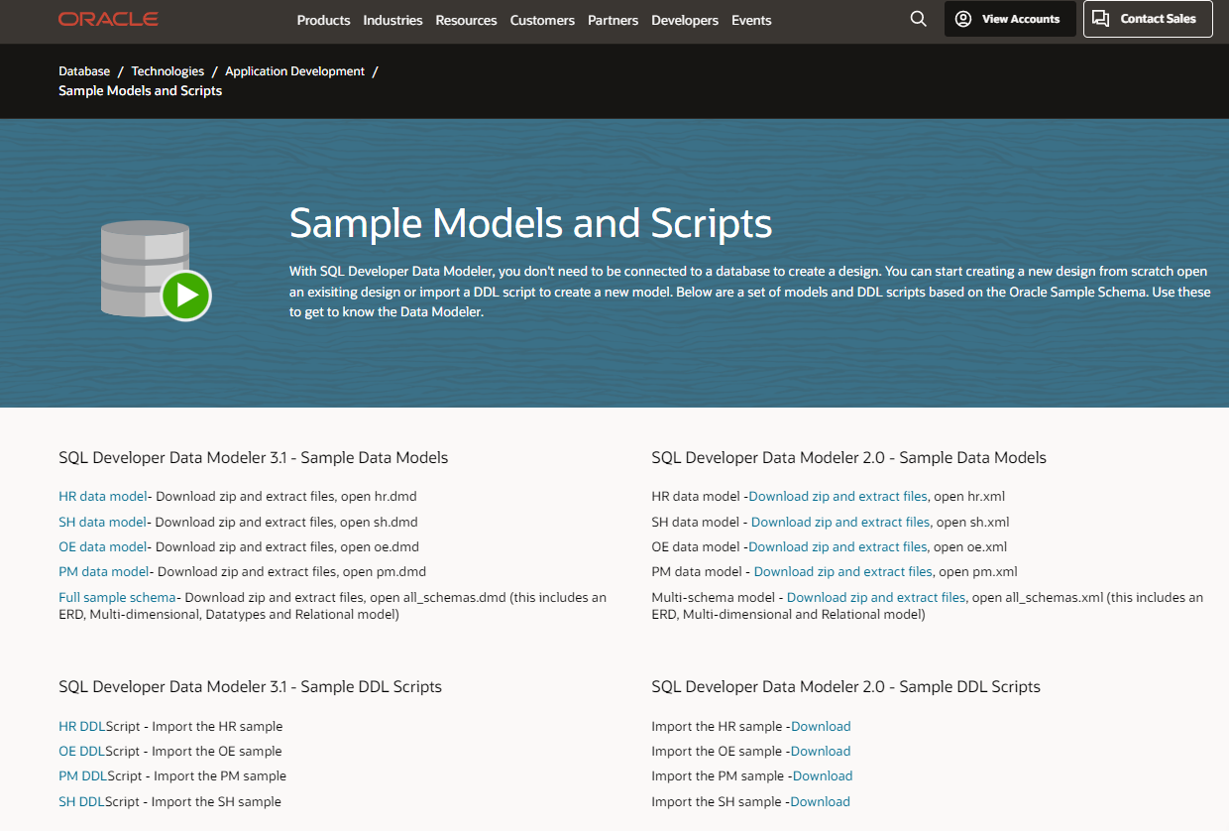Click the 'Sample Models and Scripts' page heading
This screenshot has height=831, width=1229.
(531, 223)
